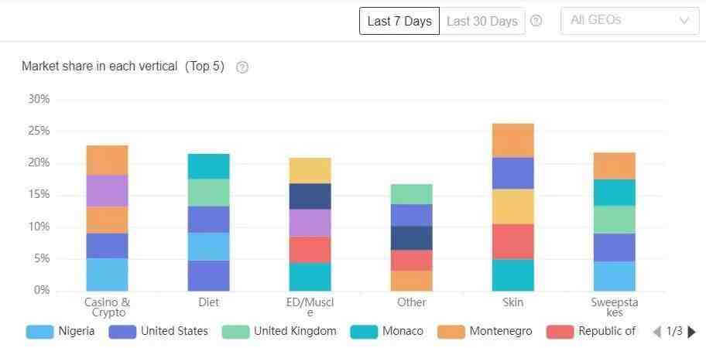Switch to Last 30 Days tab
The image size is (706, 348).
[x=482, y=21]
